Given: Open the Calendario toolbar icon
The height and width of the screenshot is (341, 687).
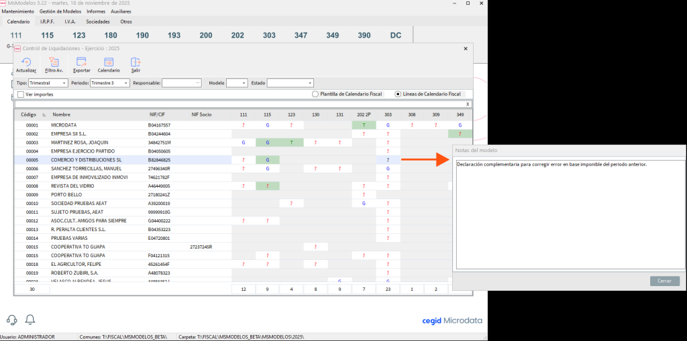Looking at the screenshot, I should pos(109,62).
